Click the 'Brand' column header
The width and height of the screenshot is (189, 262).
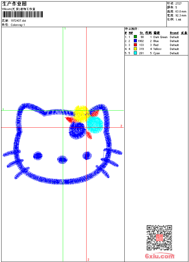point(174,33)
